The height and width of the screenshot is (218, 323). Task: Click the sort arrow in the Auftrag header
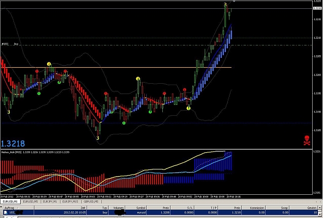point(18,208)
